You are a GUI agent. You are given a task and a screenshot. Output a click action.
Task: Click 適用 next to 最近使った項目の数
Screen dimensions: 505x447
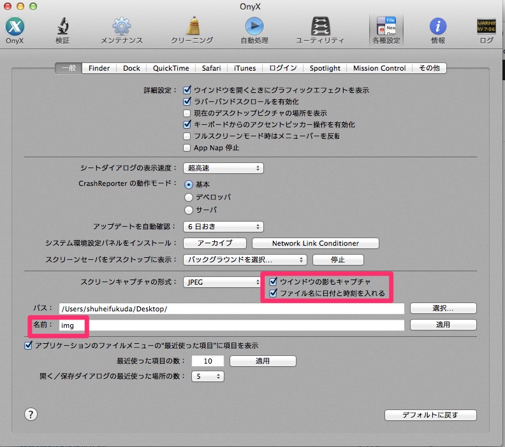pyautogui.click(x=263, y=361)
